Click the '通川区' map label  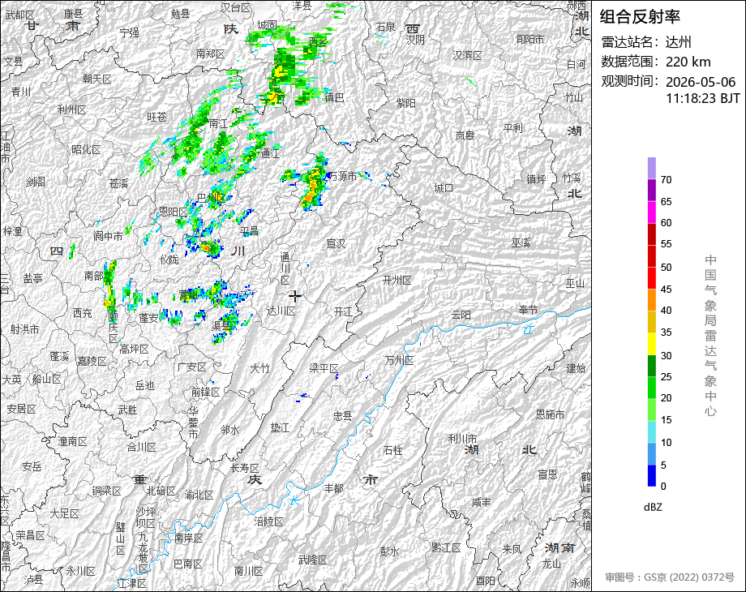click(x=285, y=268)
